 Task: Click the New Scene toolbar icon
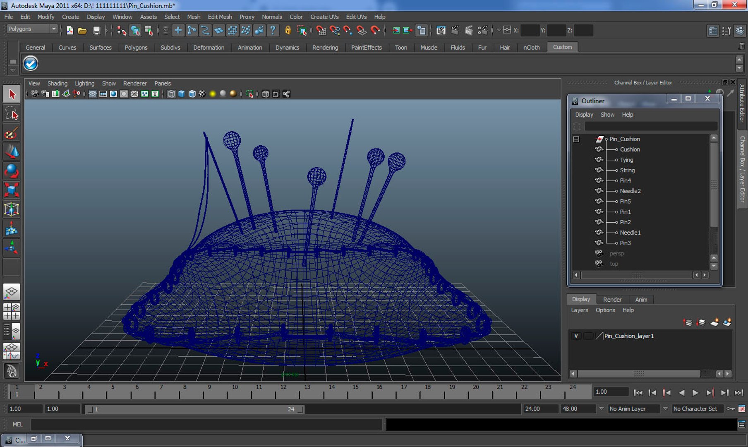point(70,30)
